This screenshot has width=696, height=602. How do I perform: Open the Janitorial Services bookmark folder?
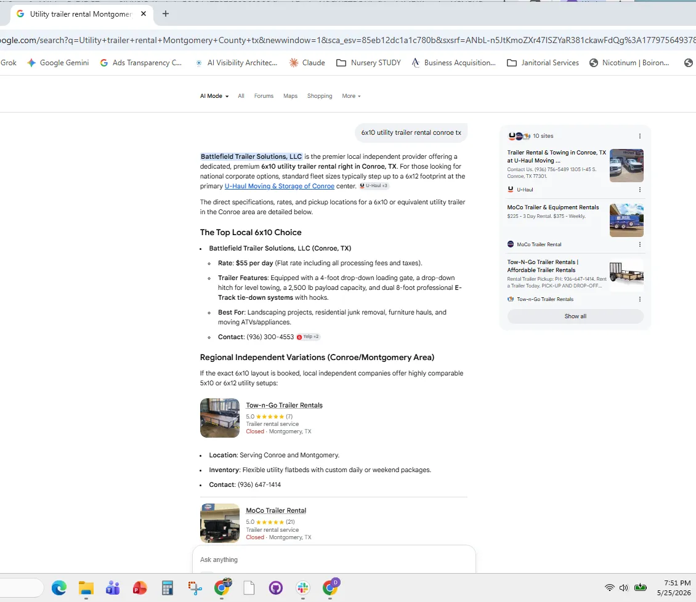click(x=543, y=63)
